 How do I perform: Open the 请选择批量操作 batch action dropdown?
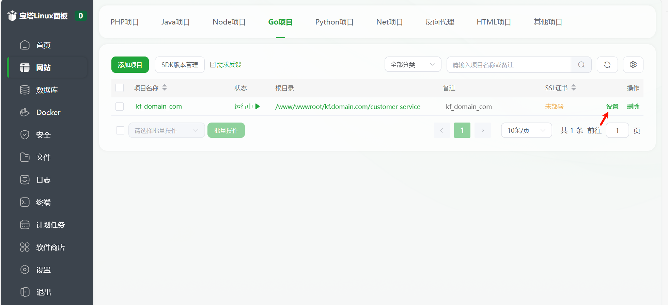click(x=166, y=130)
